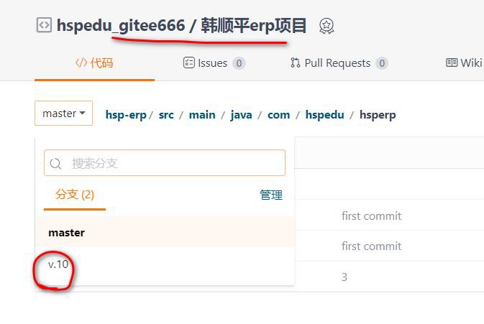Switch to the v.10 branch
This screenshot has width=484, height=324.
coord(58,264)
